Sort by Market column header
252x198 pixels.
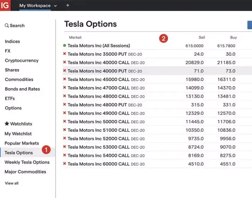[x=75, y=37]
